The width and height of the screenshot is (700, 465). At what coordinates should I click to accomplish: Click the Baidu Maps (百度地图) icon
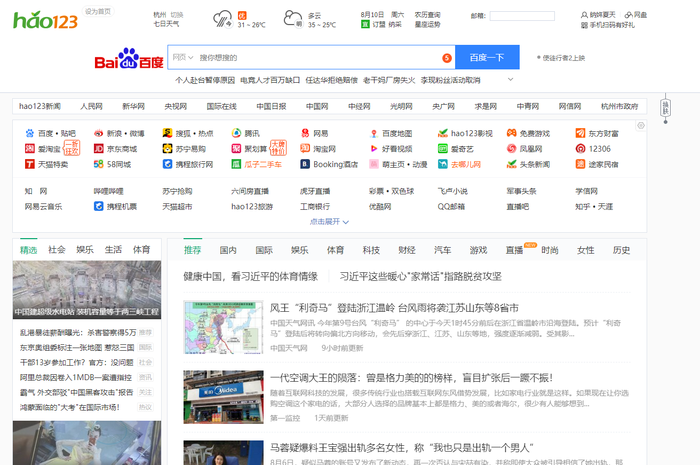(374, 133)
